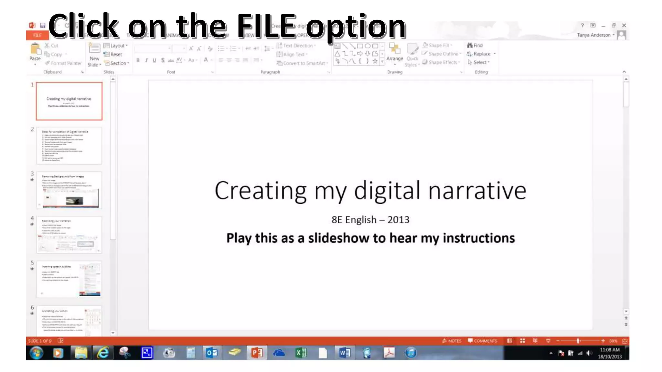Click the Replace button
The height and width of the screenshot is (372, 662).
pyautogui.click(x=481, y=54)
